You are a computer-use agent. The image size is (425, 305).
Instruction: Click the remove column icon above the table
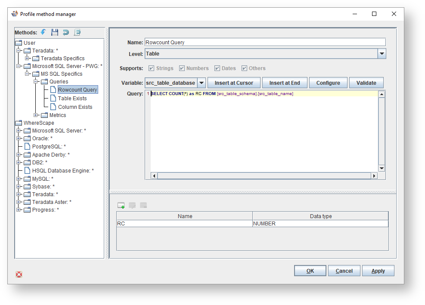[x=143, y=206]
